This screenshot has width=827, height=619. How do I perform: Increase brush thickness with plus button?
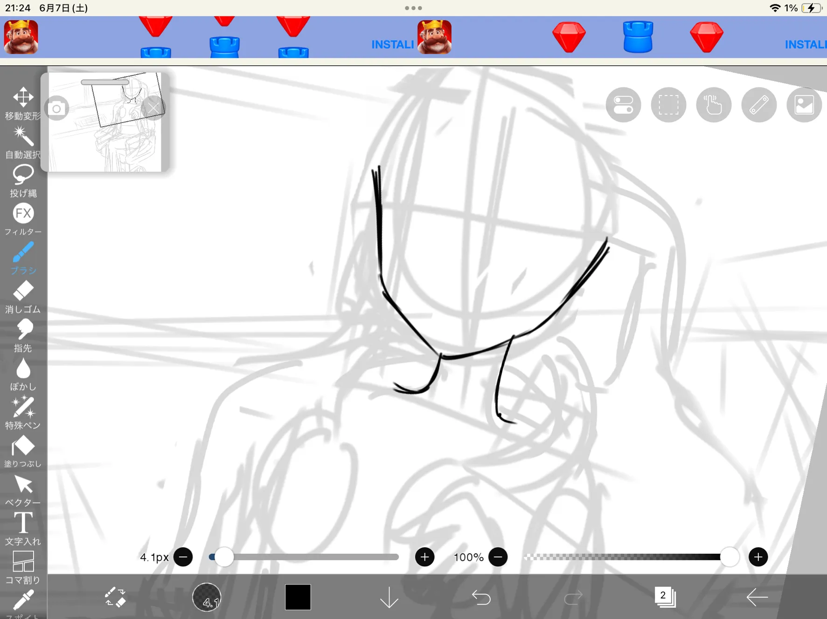424,557
